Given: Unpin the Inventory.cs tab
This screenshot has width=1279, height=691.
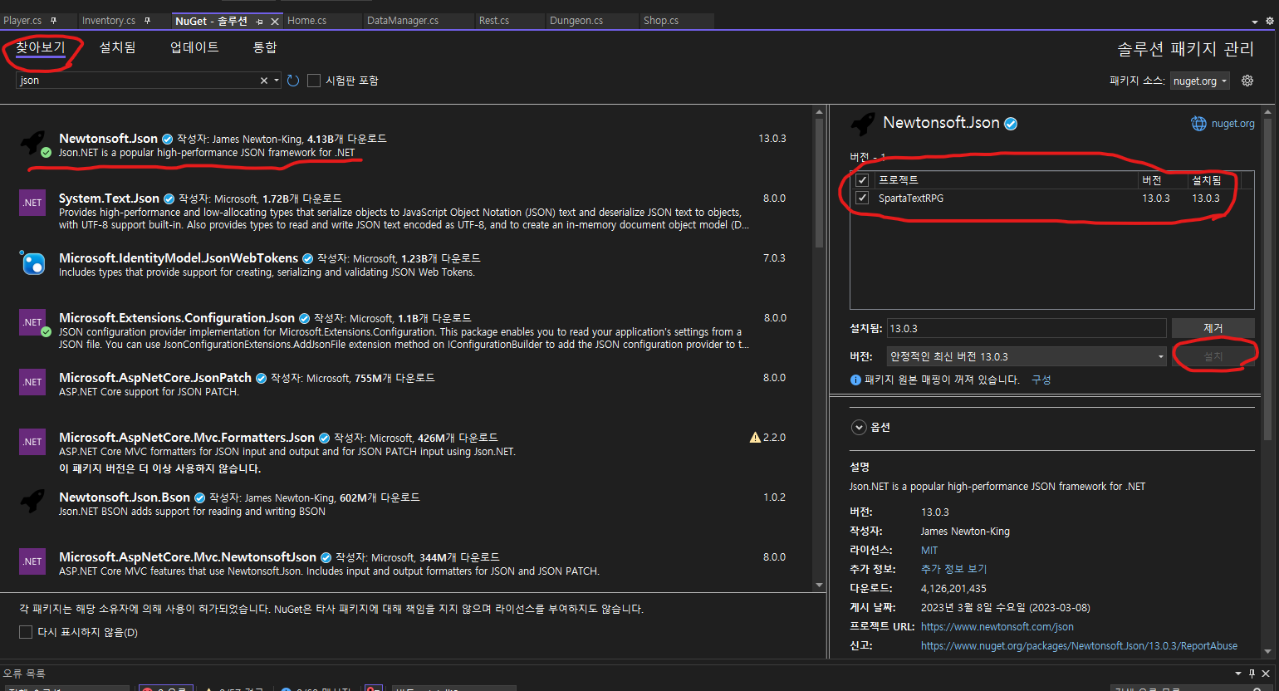Looking at the screenshot, I should click(148, 21).
